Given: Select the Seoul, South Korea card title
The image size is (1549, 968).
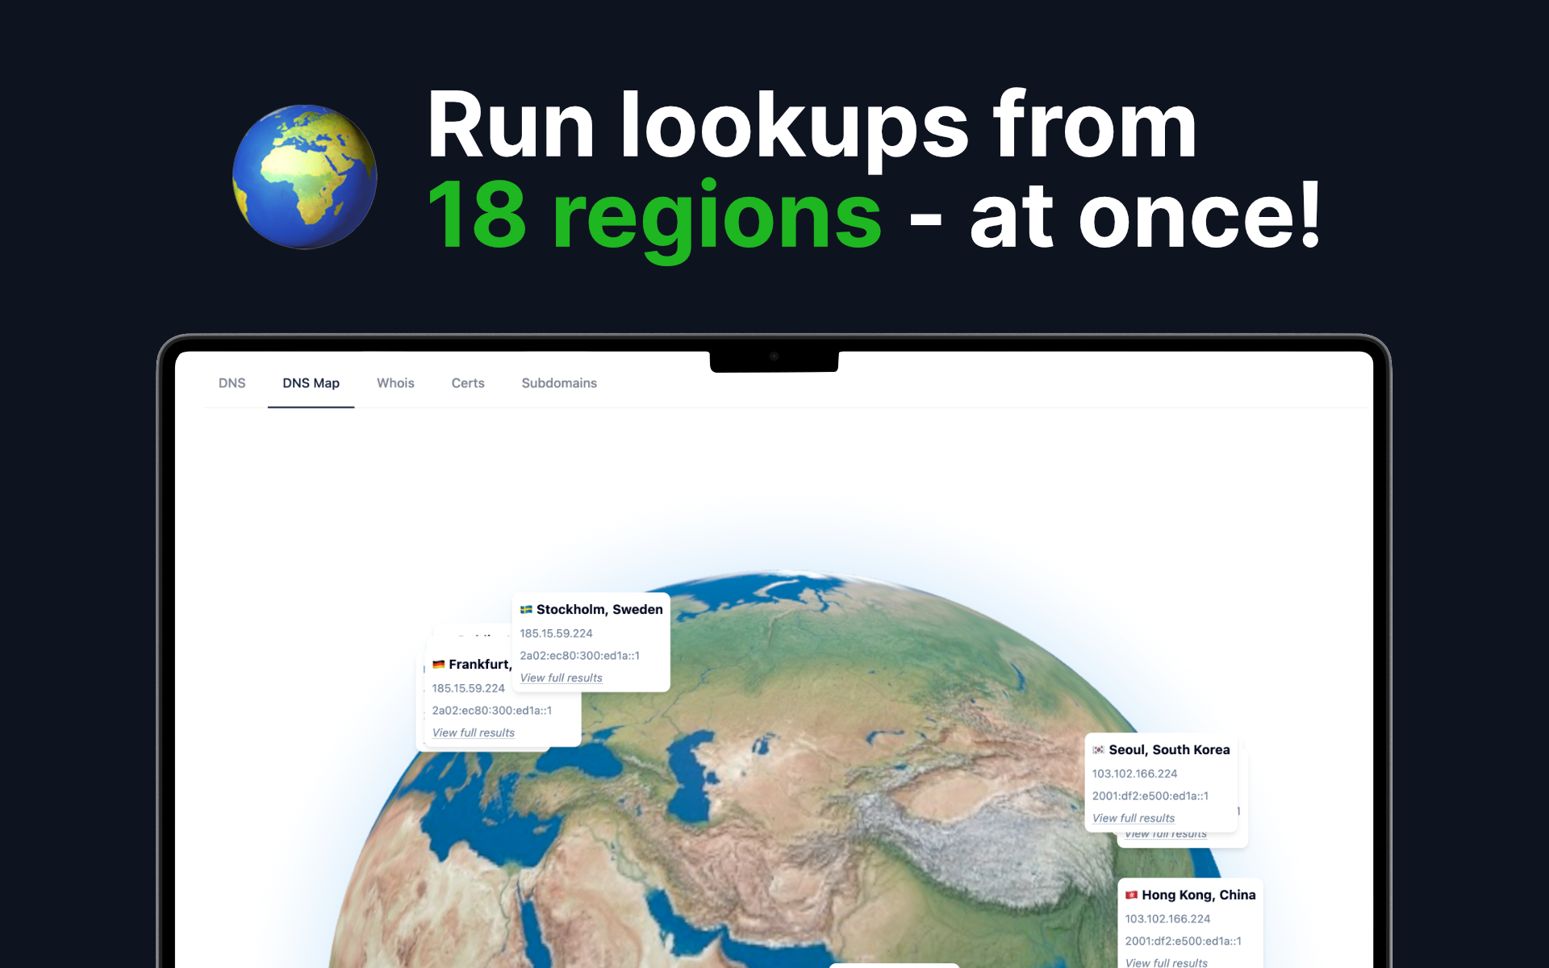Looking at the screenshot, I should 1169,750.
